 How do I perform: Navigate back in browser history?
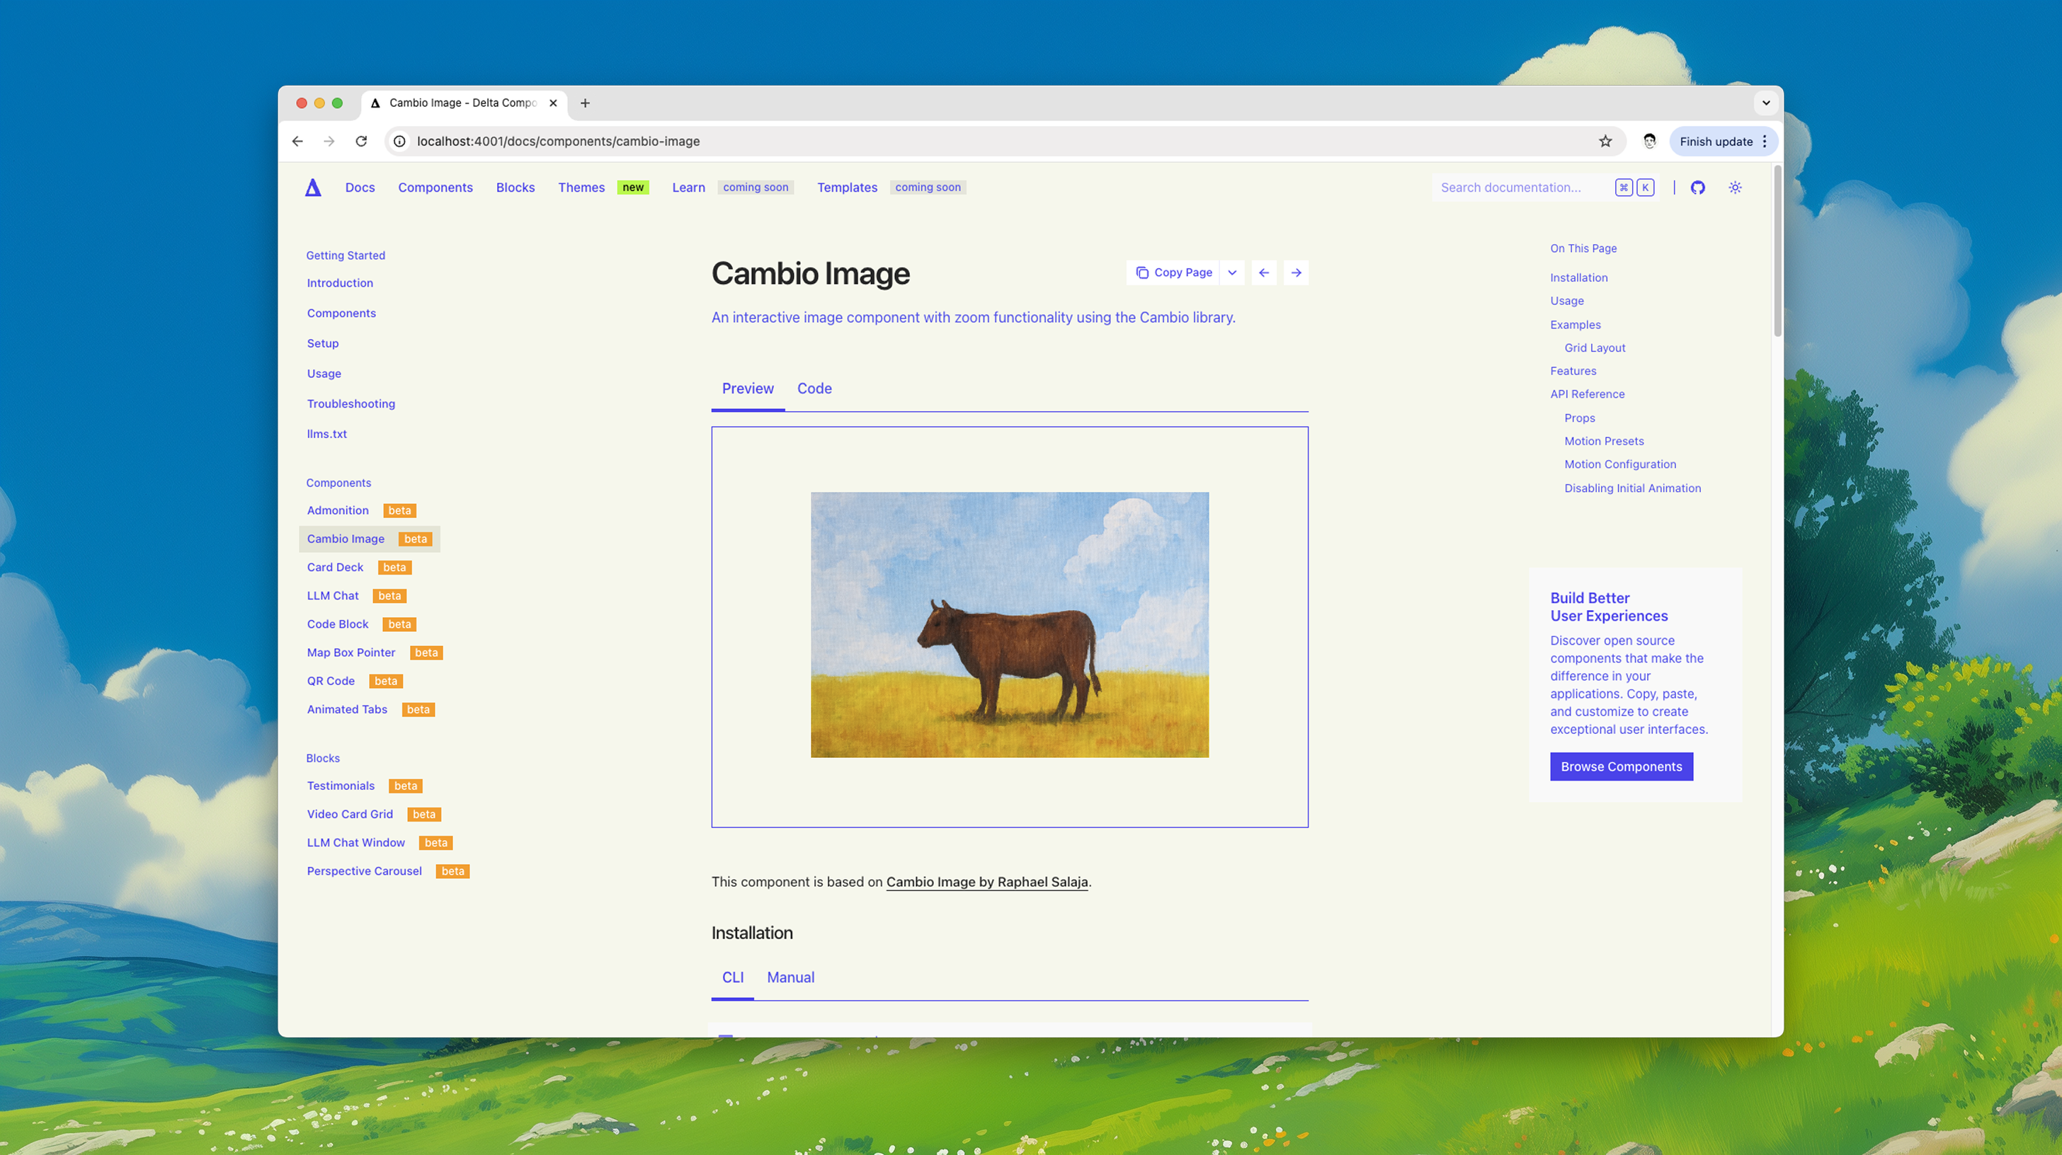(x=298, y=142)
